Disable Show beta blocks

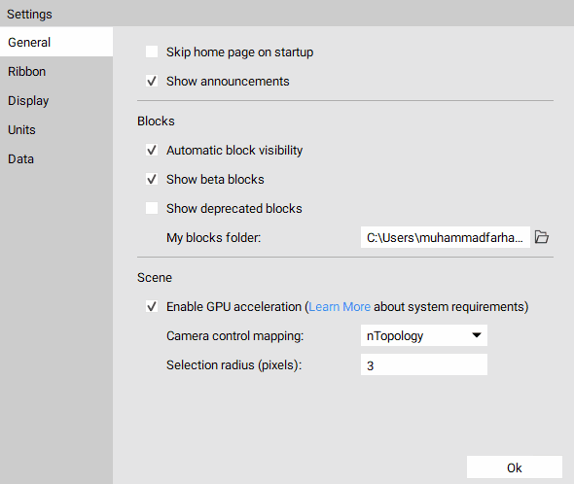coord(152,179)
